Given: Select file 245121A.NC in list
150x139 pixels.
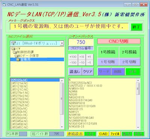Looking at the screenshot, I should (19, 83).
